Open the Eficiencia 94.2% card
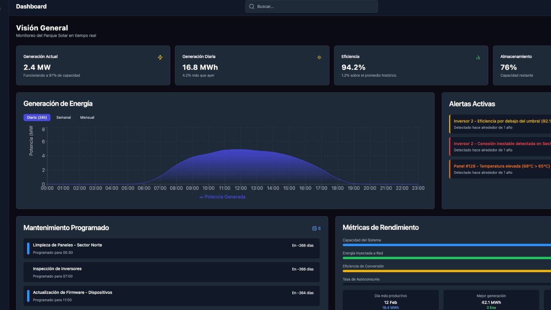Screen dimensions: 551x310 point(411,65)
